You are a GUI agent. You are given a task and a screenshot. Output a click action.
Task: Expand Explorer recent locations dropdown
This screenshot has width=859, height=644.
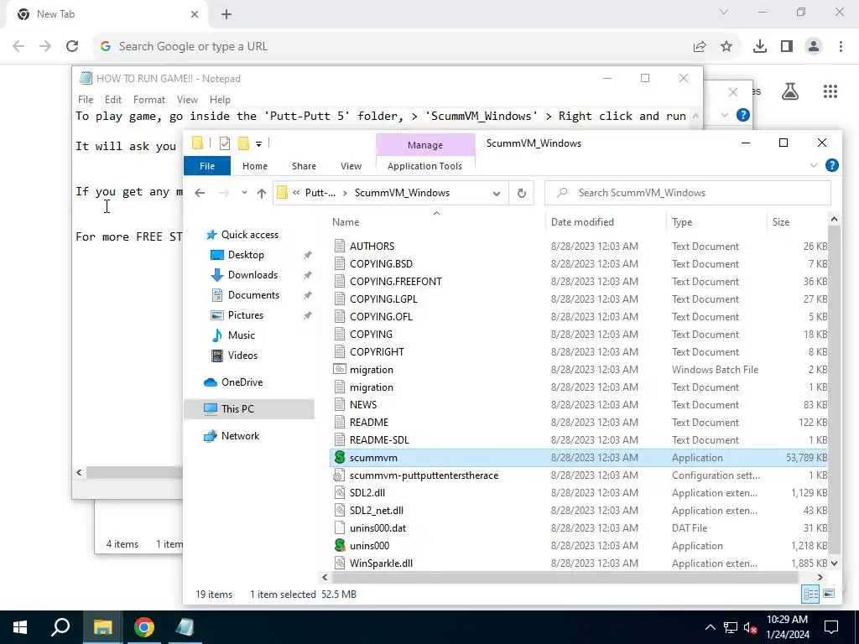tap(244, 193)
